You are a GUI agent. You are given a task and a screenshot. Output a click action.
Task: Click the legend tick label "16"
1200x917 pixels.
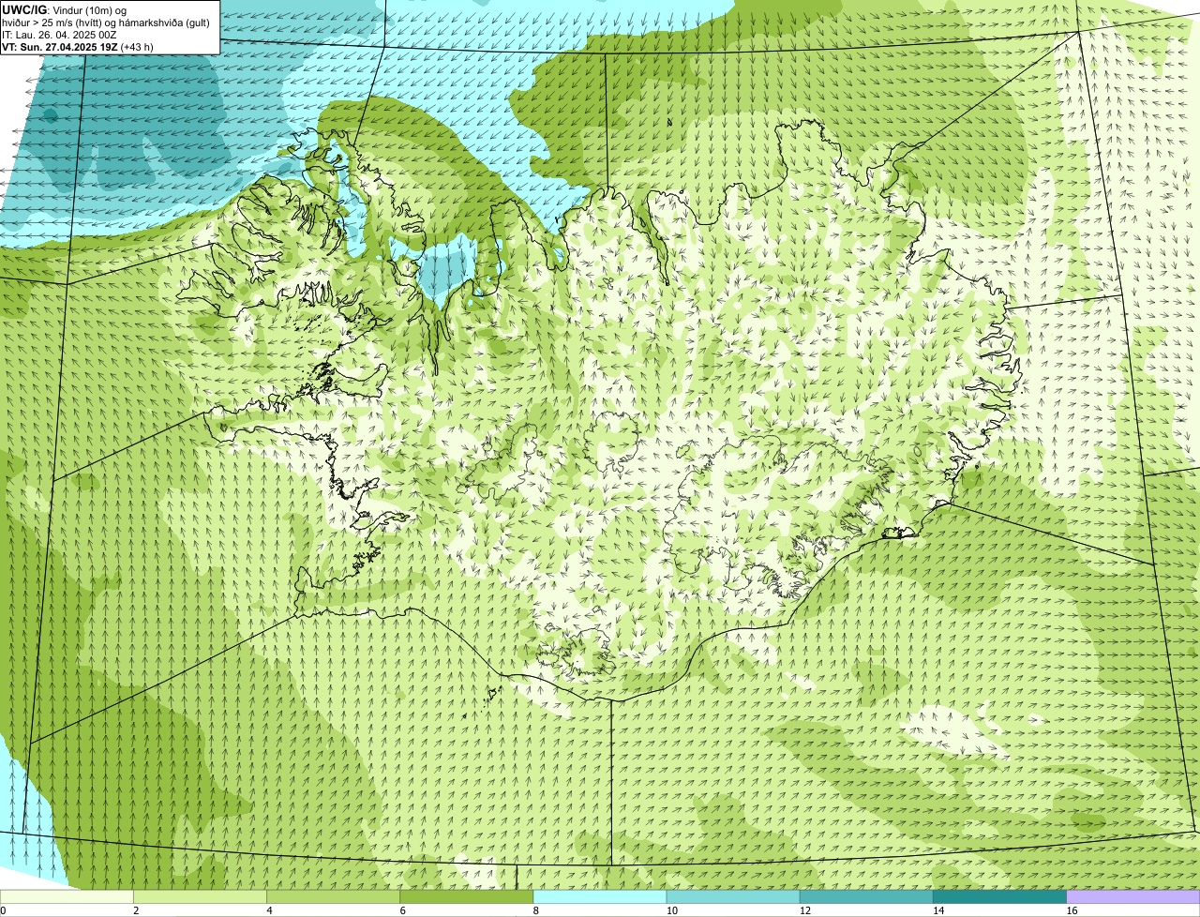[x=1072, y=910]
